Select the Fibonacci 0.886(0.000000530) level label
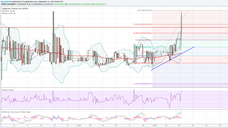The image size is (228, 128). 143,63
